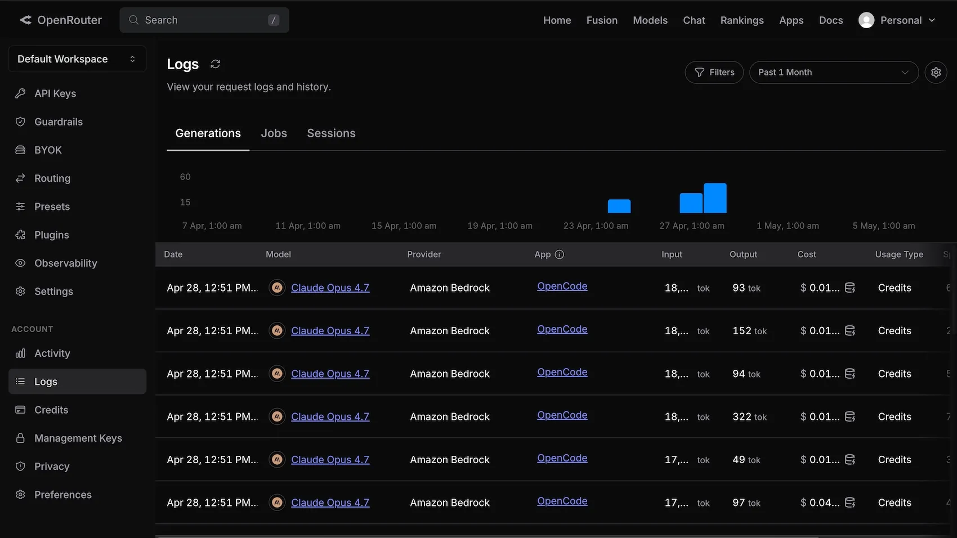Open the Claude Opus 4.7 link in the 94 tok row

click(330, 374)
